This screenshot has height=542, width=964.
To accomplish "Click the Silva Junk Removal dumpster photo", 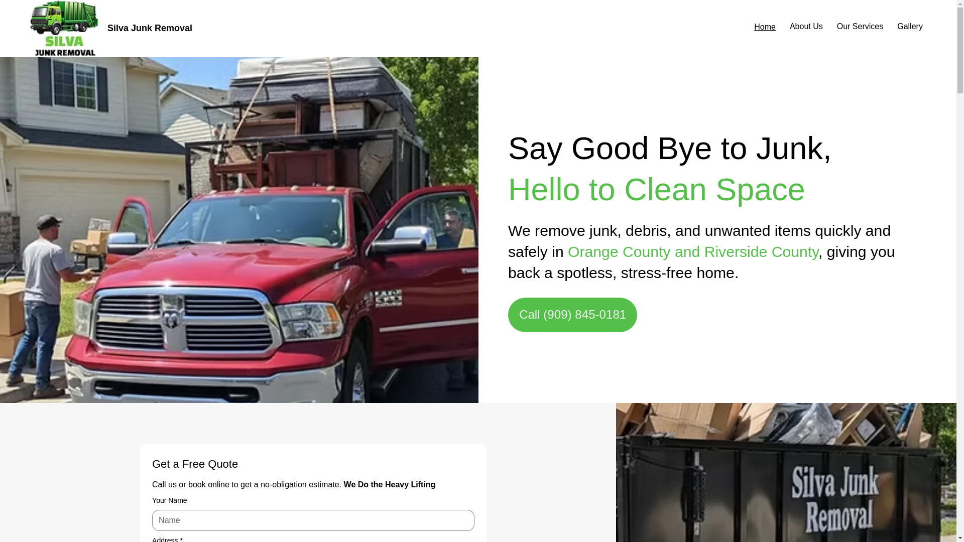I will point(786,472).
